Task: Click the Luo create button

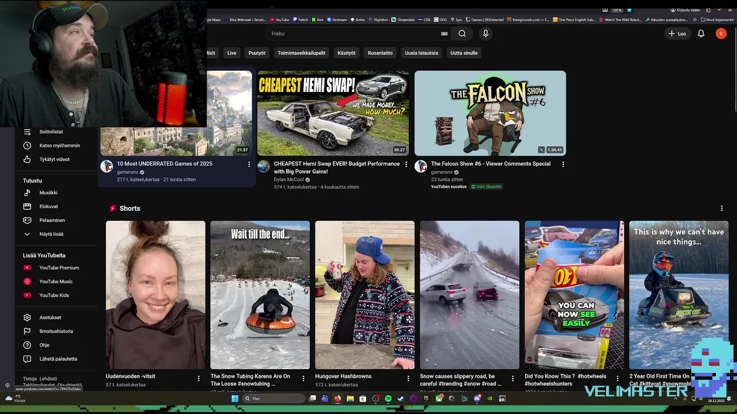Action: [677, 34]
